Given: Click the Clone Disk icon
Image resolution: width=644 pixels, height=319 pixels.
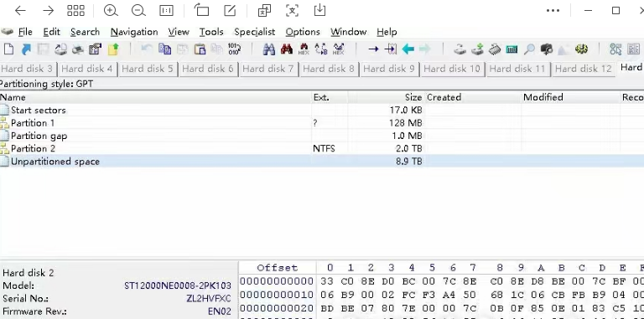Looking at the screenshot, I should click(460, 49).
